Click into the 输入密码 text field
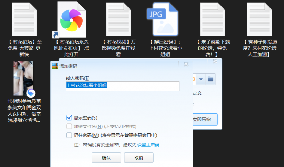This screenshot has height=167, width=284. (122, 86)
